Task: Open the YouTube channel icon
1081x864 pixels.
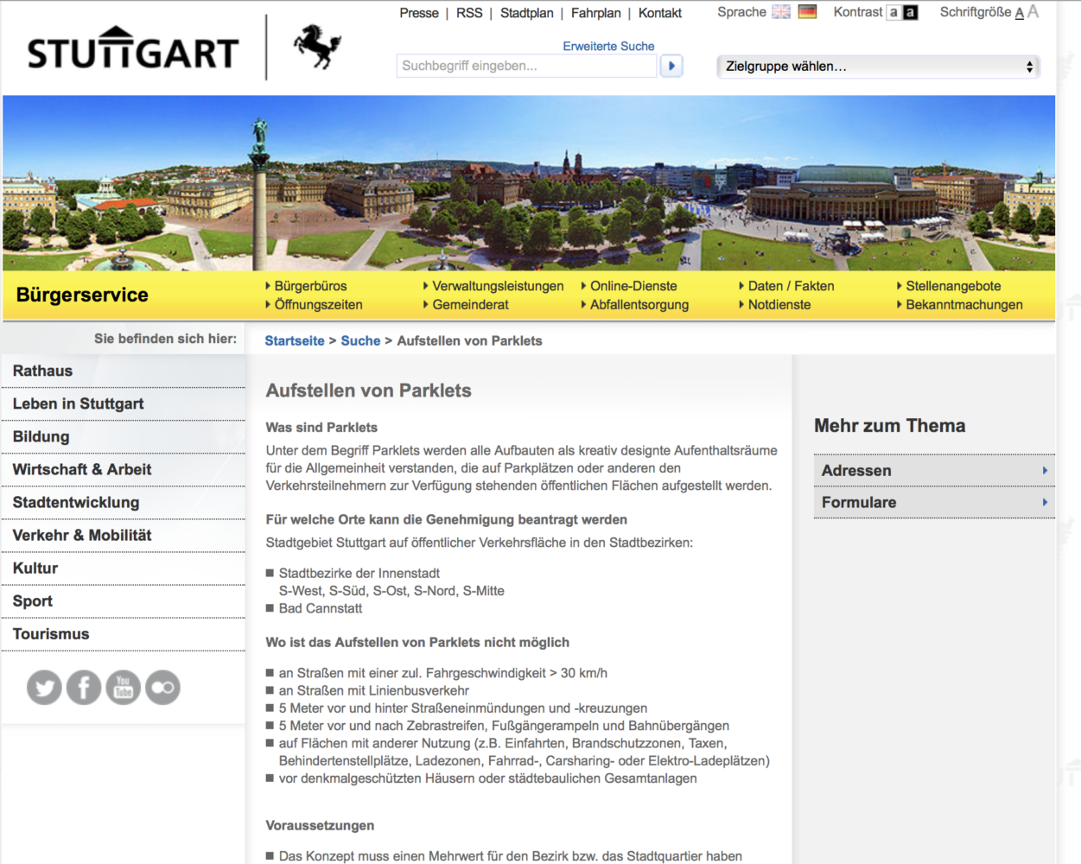Action: click(x=124, y=688)
